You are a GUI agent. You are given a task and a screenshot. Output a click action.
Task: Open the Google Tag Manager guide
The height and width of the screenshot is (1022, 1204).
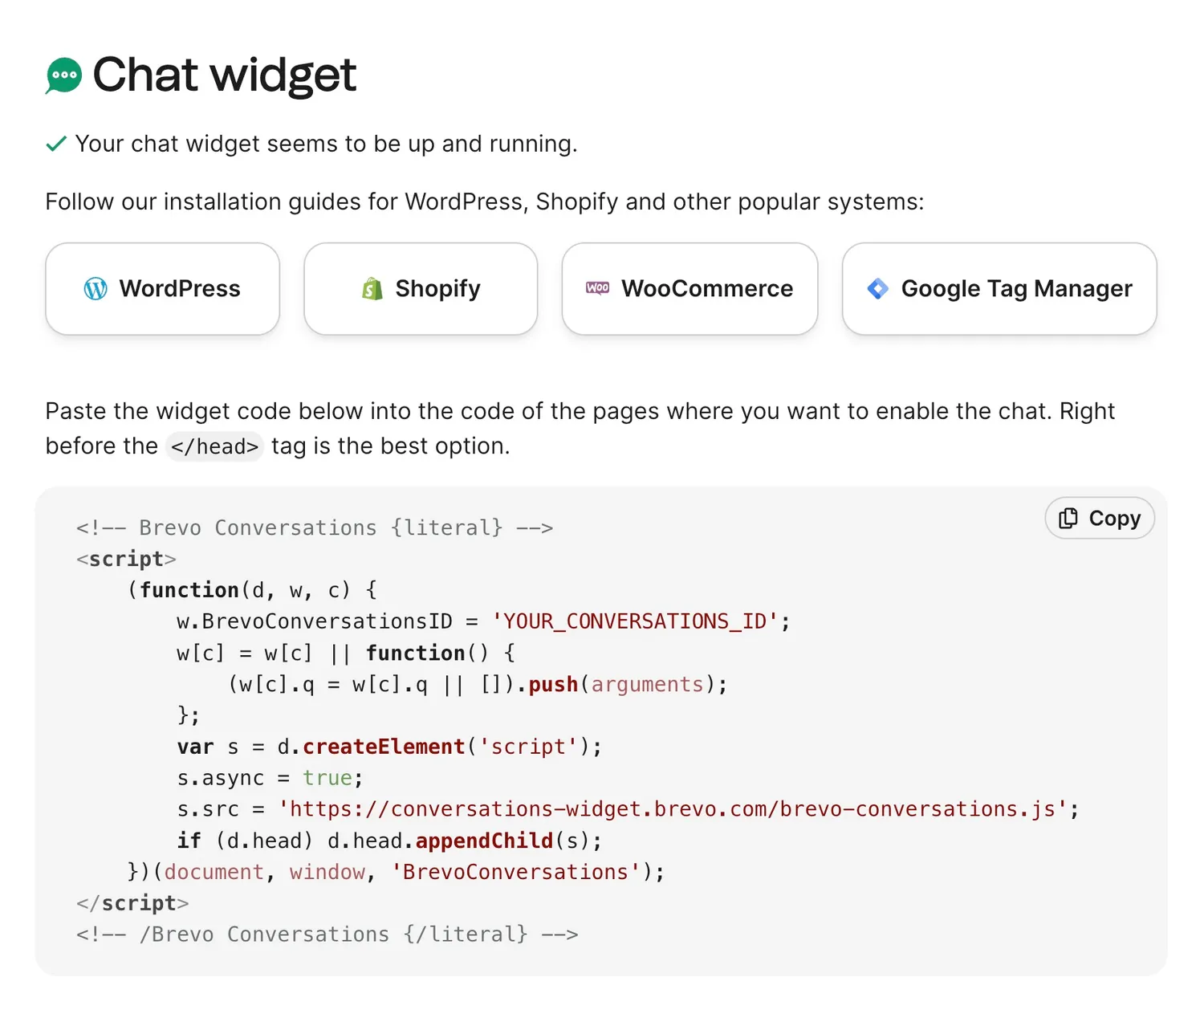999,289
